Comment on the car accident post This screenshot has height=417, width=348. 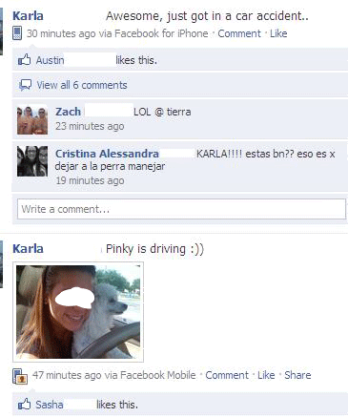[x=239, y=33]
